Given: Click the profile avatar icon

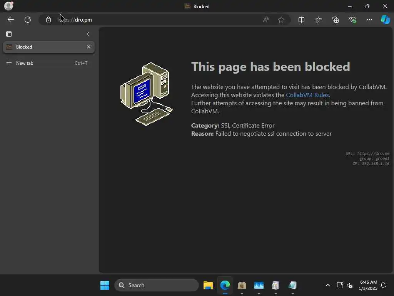Looking at the screenshot, I should tap(8, 5).
